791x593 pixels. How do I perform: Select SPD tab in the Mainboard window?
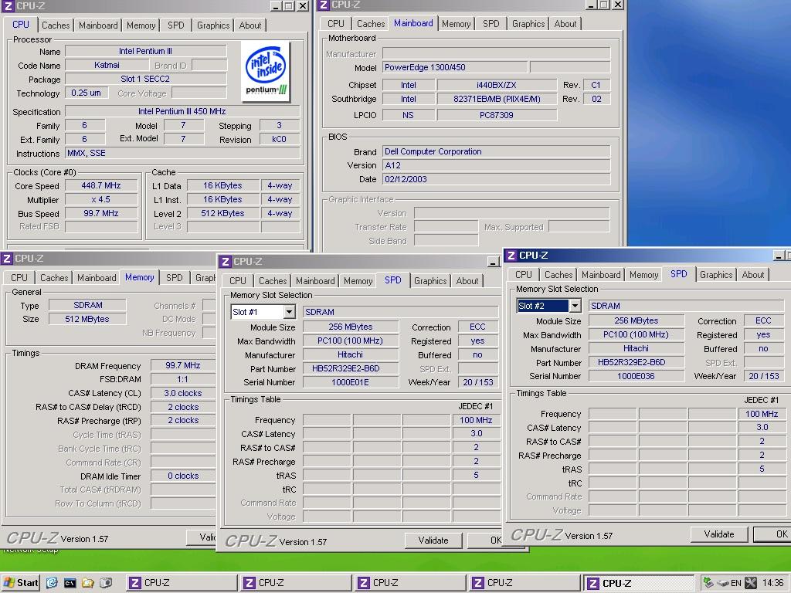[491, 24]
